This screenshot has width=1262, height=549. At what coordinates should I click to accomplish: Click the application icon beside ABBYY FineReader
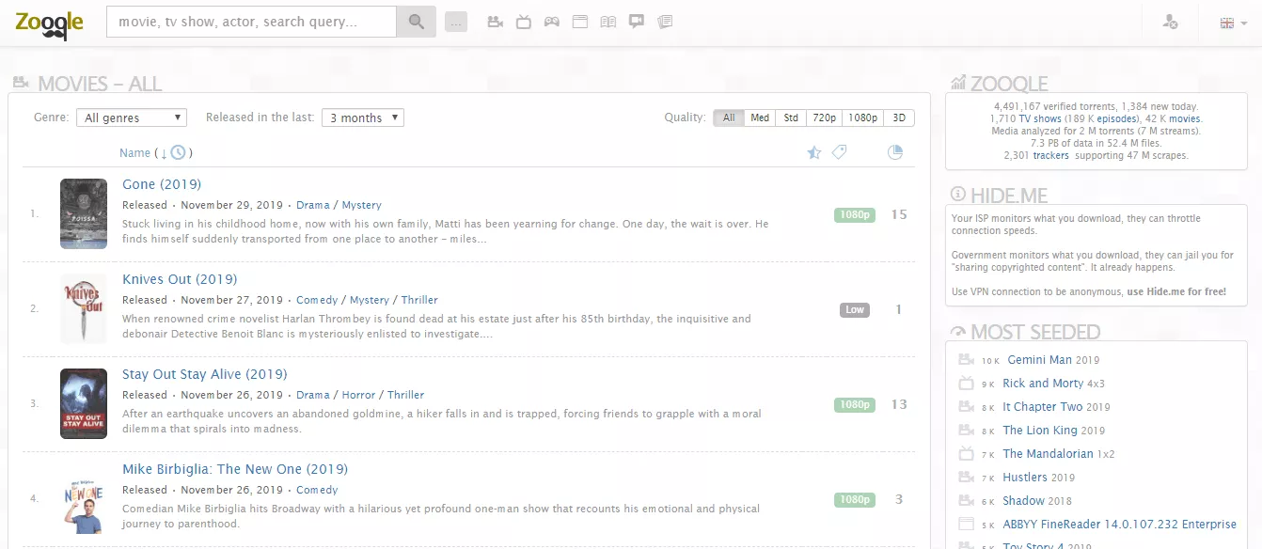(966, 525)
